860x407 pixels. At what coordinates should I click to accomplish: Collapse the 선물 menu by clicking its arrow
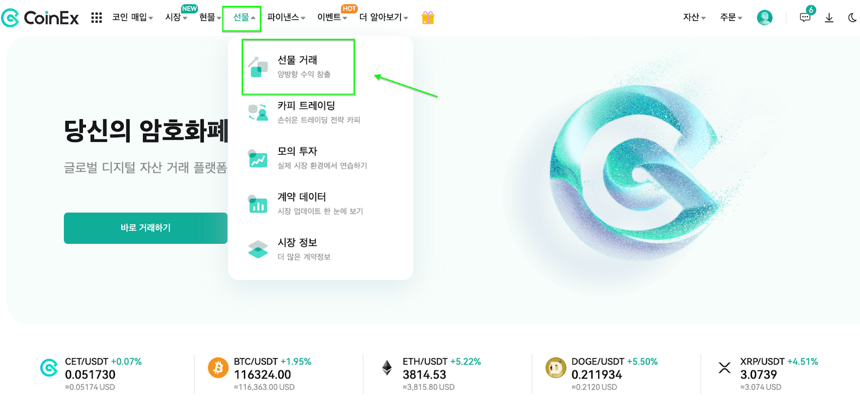click(x=253, y=18)
